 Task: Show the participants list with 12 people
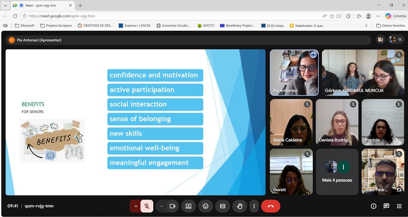point(395,40)
